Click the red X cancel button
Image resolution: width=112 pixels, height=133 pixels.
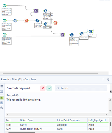tap(43, 88)
